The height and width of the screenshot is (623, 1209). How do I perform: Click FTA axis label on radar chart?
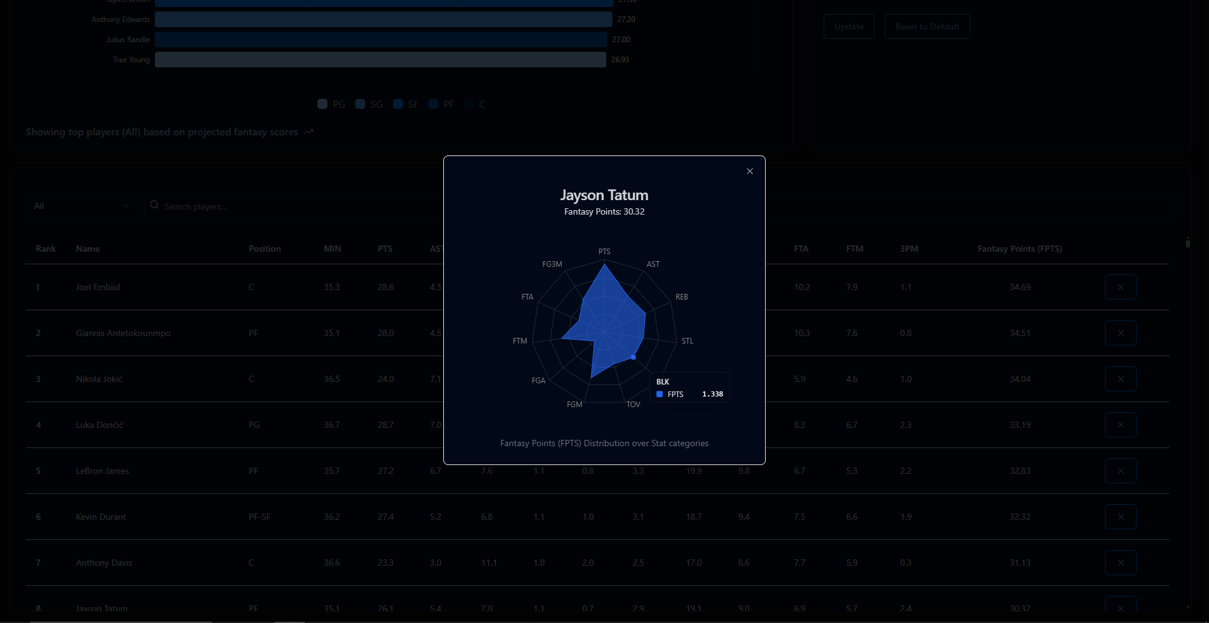[527, 297]
